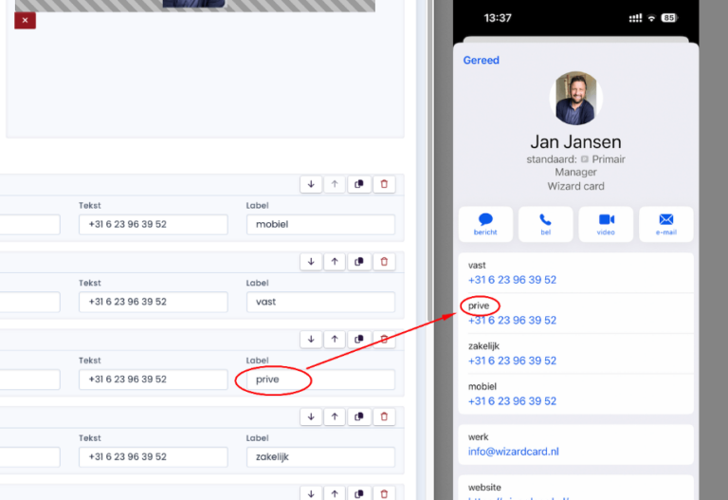This screenshot has height=500, width=728.
Task: Start a video call with Jan Jansen
Action: click(606, 224)
